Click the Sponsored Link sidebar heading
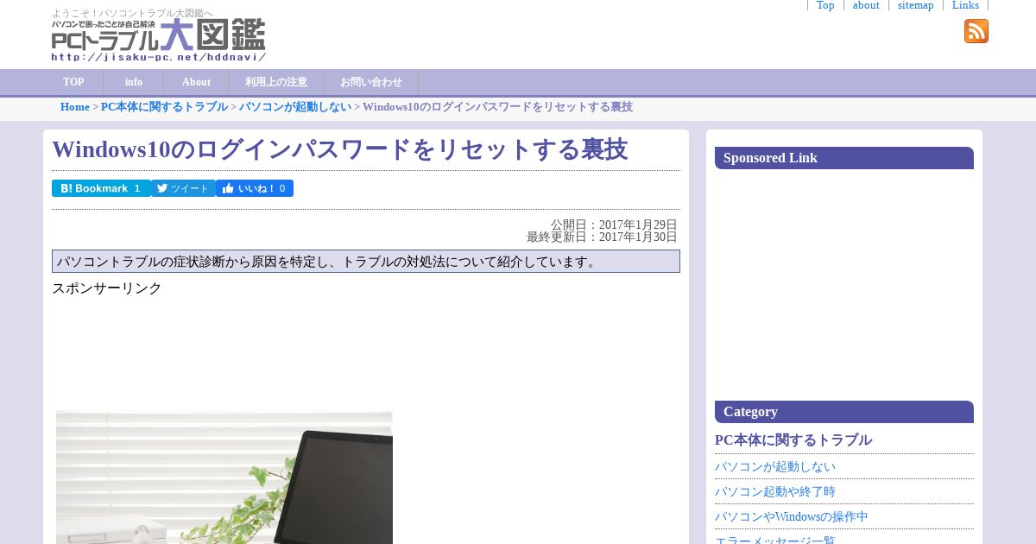The width and height of the screenshot is (1036, 544). [844, 158]
